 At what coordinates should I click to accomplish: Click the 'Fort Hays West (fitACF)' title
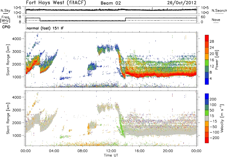56,3
